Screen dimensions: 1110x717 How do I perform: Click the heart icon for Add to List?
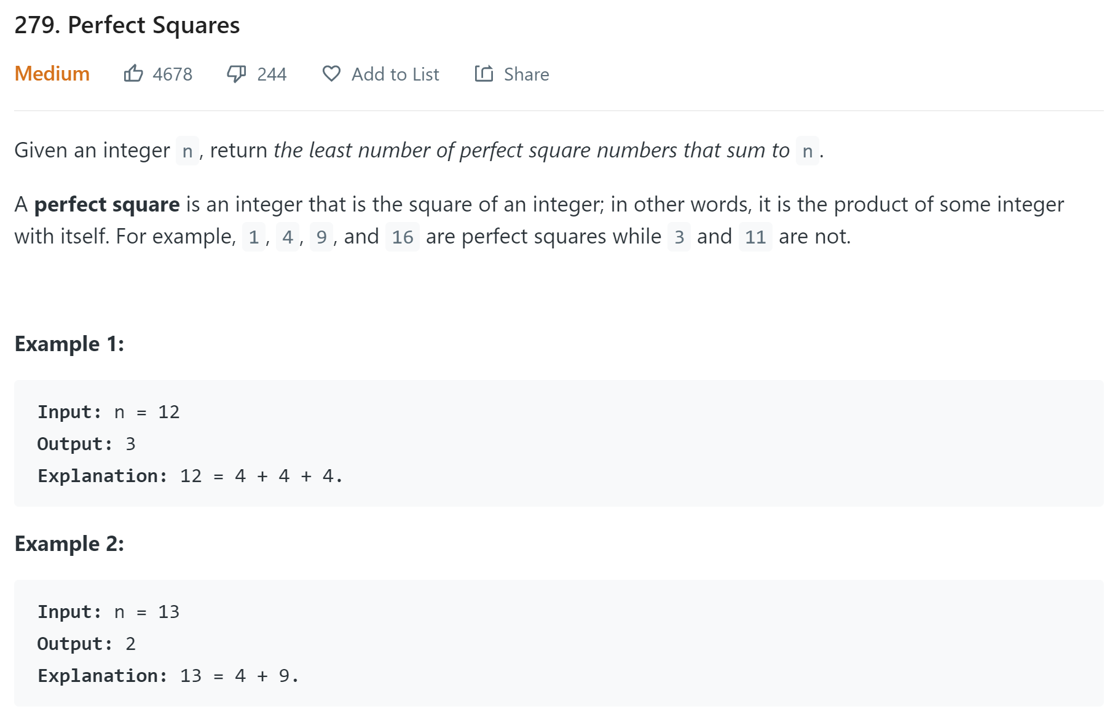pos(331,74)
